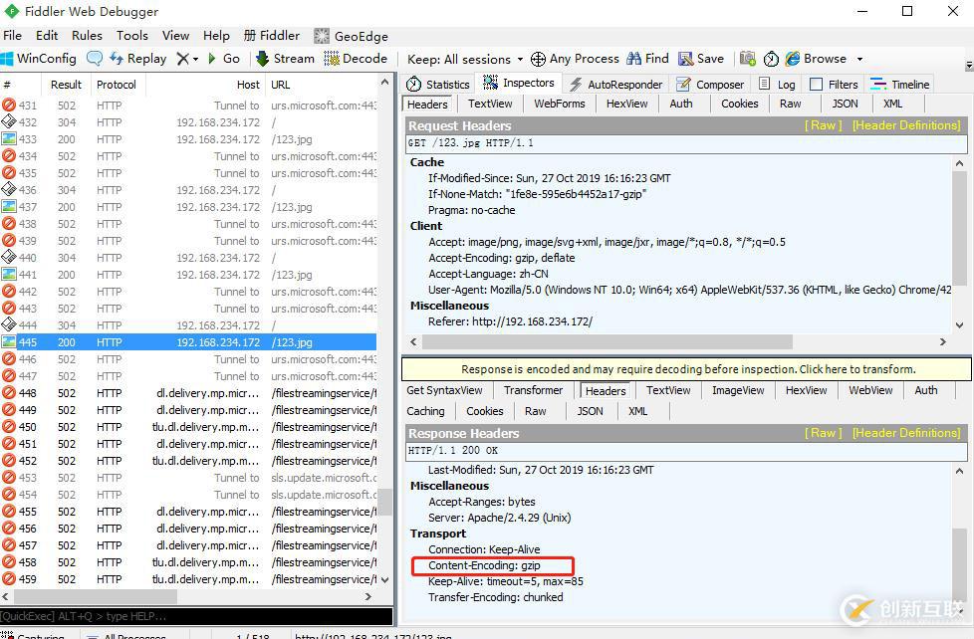
Task: Toggle Decode option in toolbar
Action: tap(356, 59)
